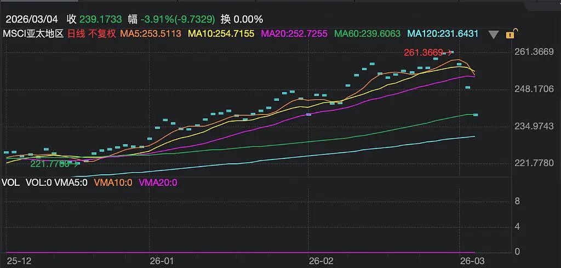Viewport: 561px width, 268px height.
Task: Toggle the MA5 indicator label
Action: coord(151,34)
